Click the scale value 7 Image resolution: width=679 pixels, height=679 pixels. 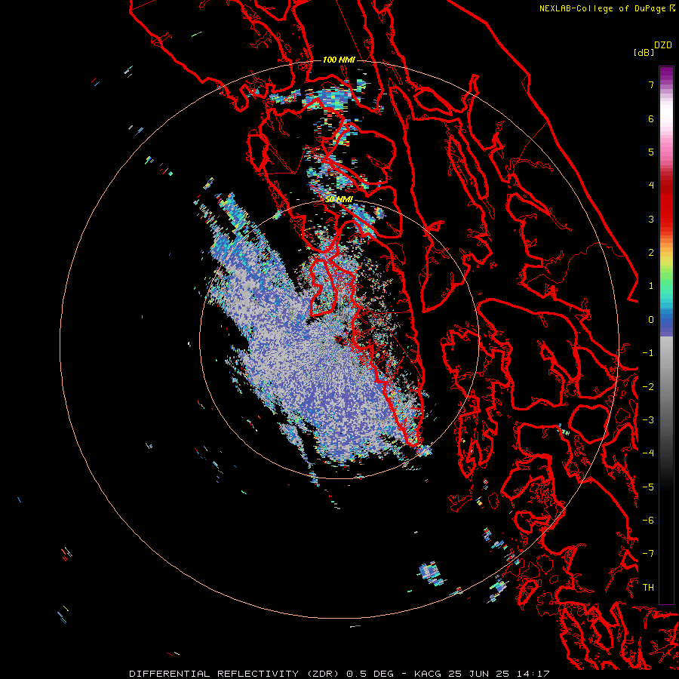click(651, 84)
